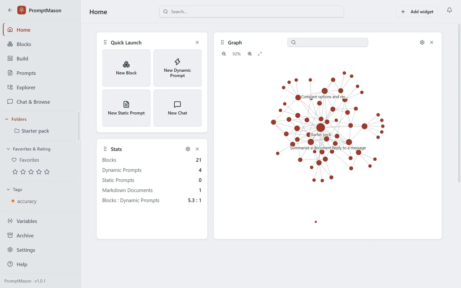Open the Prompts page
The width and height of the screenshot is (461, 288).
coord(40,73)
